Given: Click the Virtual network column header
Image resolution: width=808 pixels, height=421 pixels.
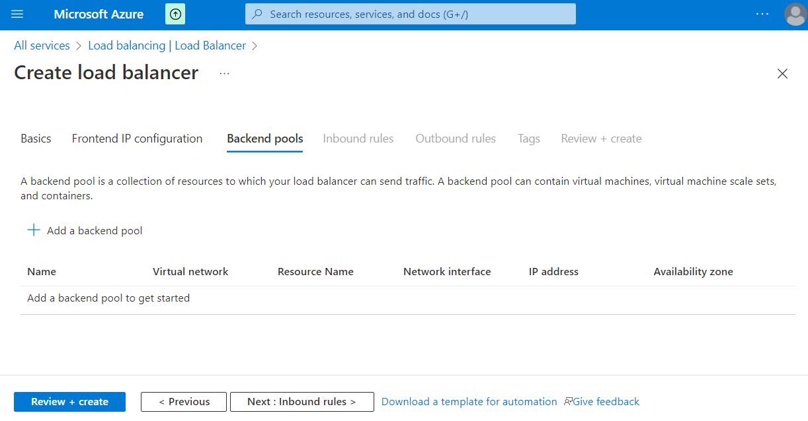Looking at the screenshot, I should [190, 271].
